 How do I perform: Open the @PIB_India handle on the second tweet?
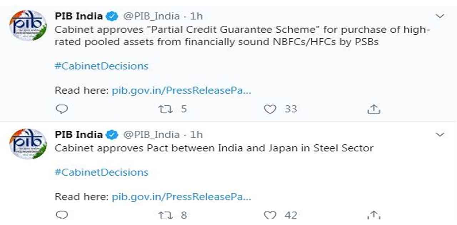[x=151, y=135]
